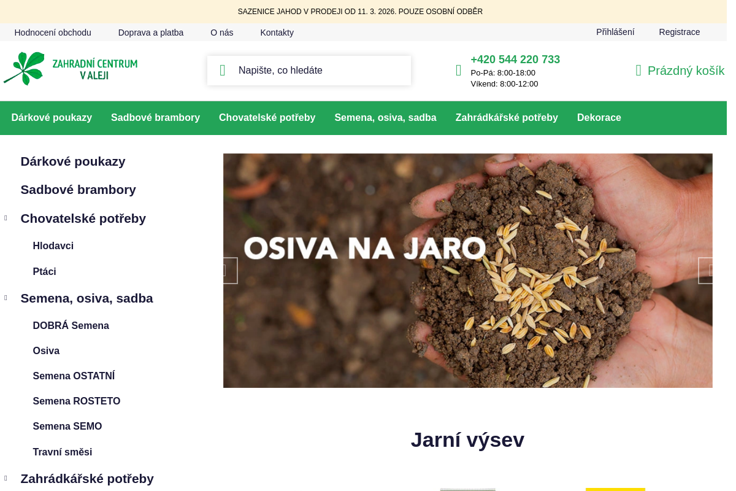
Task: Open the Kontakty page from the top menu
Action: point(277,33)
